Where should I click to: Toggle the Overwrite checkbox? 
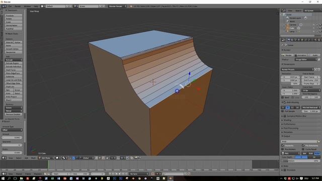tap(283, 145)
